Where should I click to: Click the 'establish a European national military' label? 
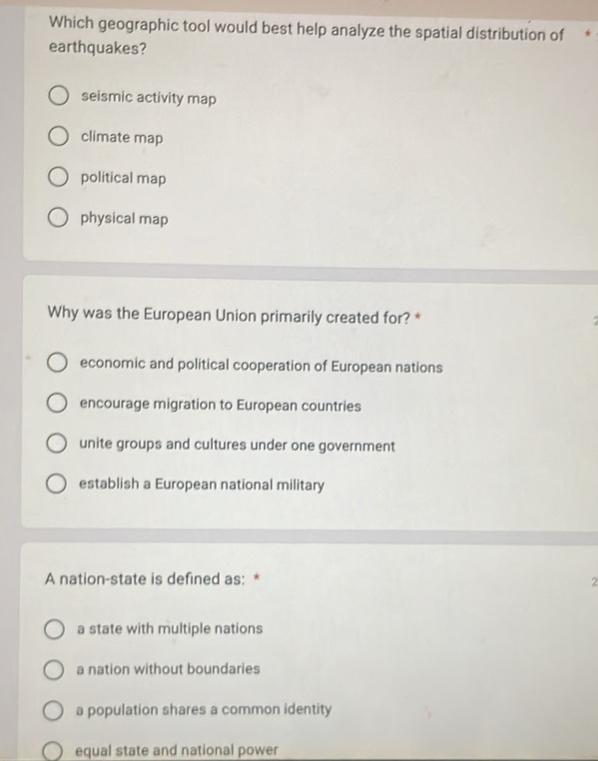(x=202, y=485)
